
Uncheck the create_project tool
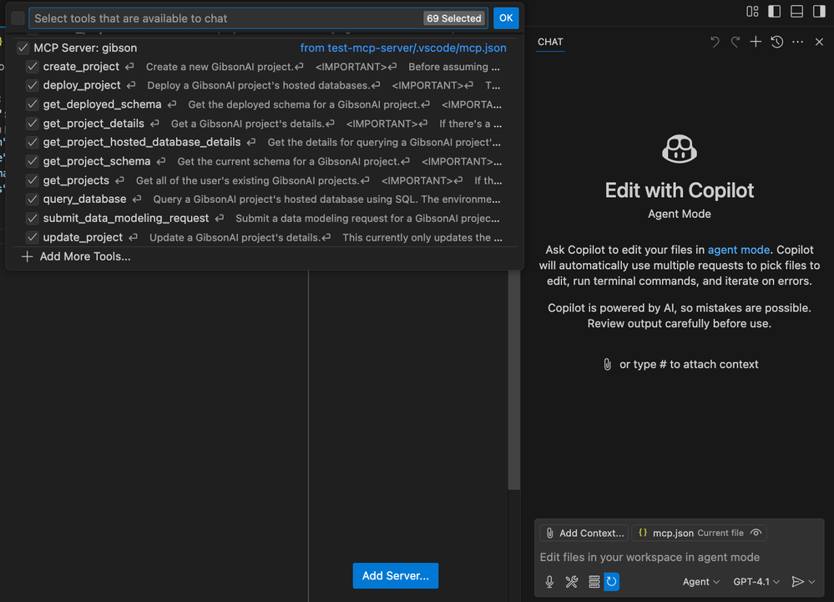(33, 67)
